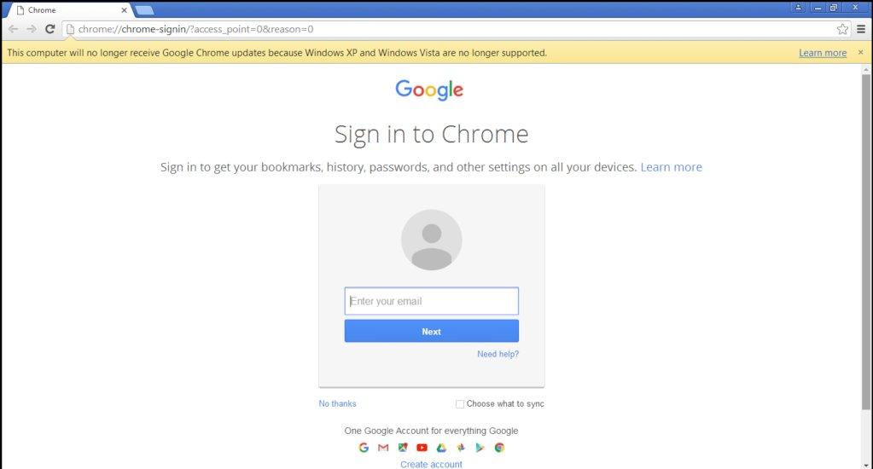
Task: Select the Chrome tab
Action: 70,10
